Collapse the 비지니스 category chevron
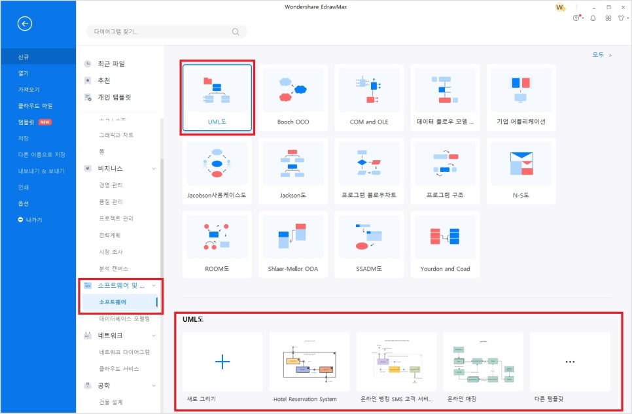Viewport: 632px width, 414px height. pos(154,169)
